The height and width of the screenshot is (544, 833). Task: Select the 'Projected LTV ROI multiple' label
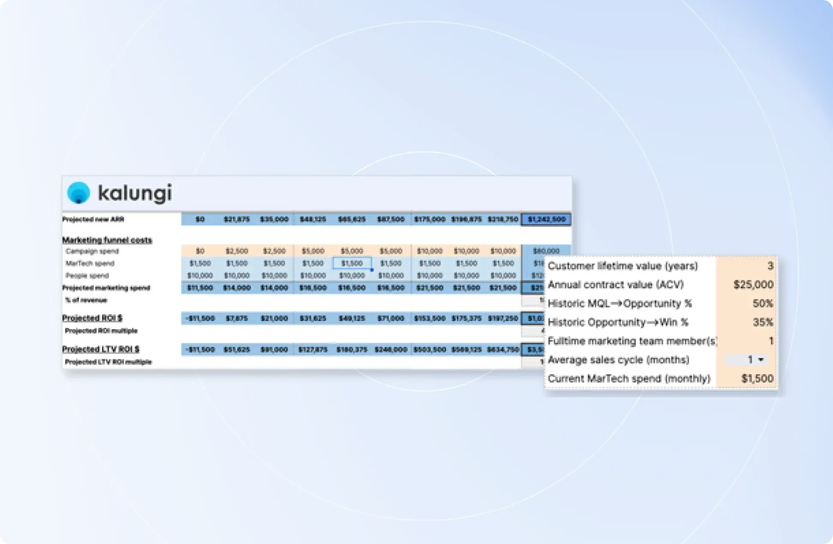tap(108, 362)
